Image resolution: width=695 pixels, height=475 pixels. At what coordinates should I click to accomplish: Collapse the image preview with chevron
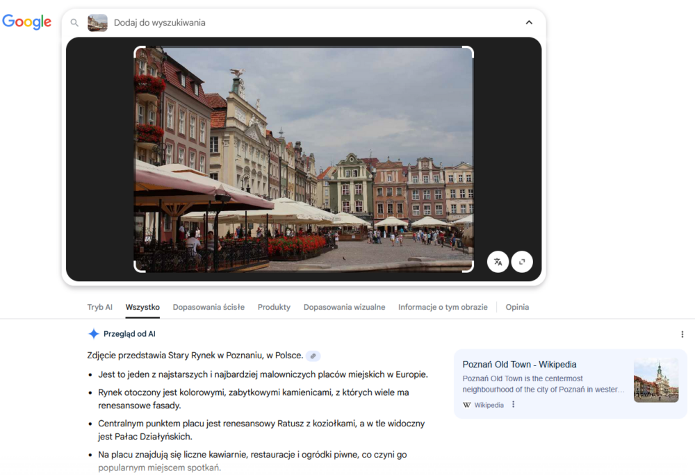click(x=529, y=23)
